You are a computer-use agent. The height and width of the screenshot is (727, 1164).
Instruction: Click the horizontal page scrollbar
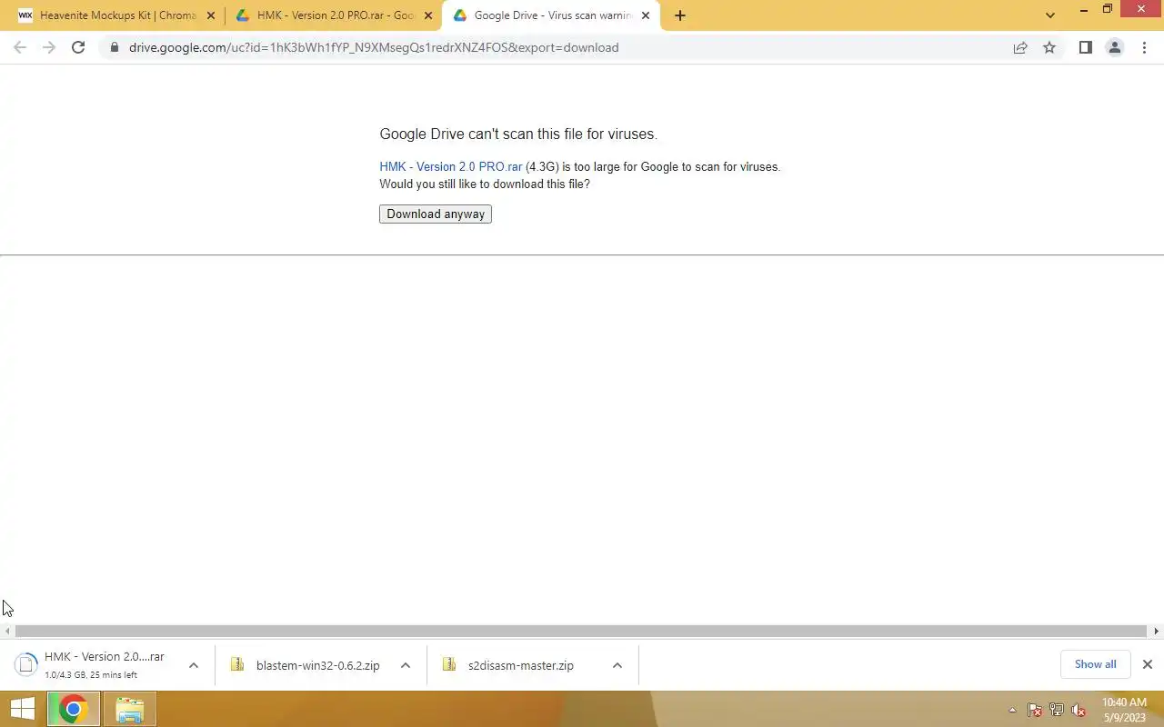point(581,631)
